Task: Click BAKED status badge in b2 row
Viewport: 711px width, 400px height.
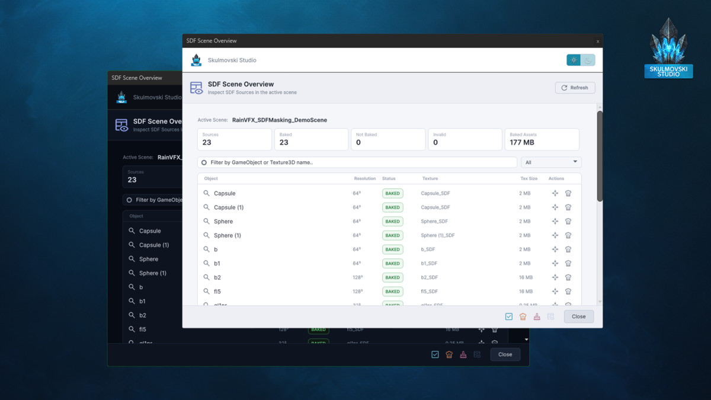Action: point(392,277)
